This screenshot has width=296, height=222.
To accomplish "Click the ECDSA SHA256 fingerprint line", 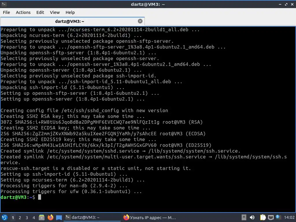I will (x=103, y=134).
